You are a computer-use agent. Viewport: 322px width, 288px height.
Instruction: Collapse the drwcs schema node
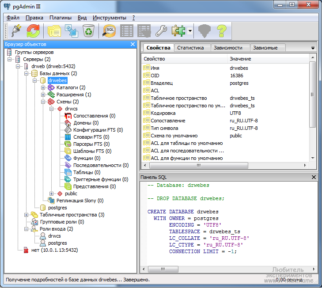(x=51, y=109)
